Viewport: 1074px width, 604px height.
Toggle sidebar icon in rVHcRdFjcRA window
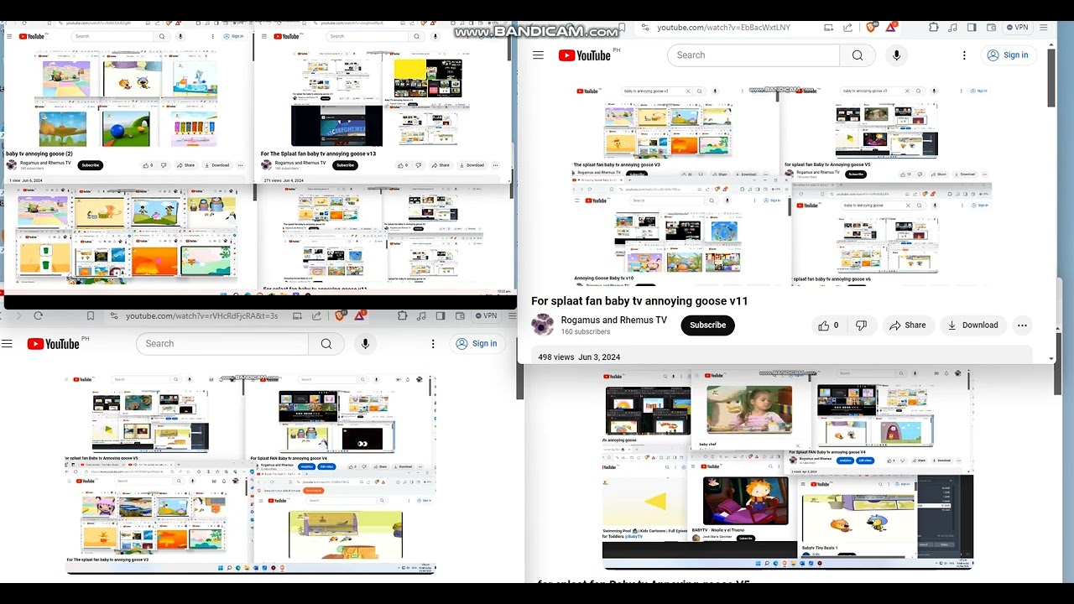[441, 316]
